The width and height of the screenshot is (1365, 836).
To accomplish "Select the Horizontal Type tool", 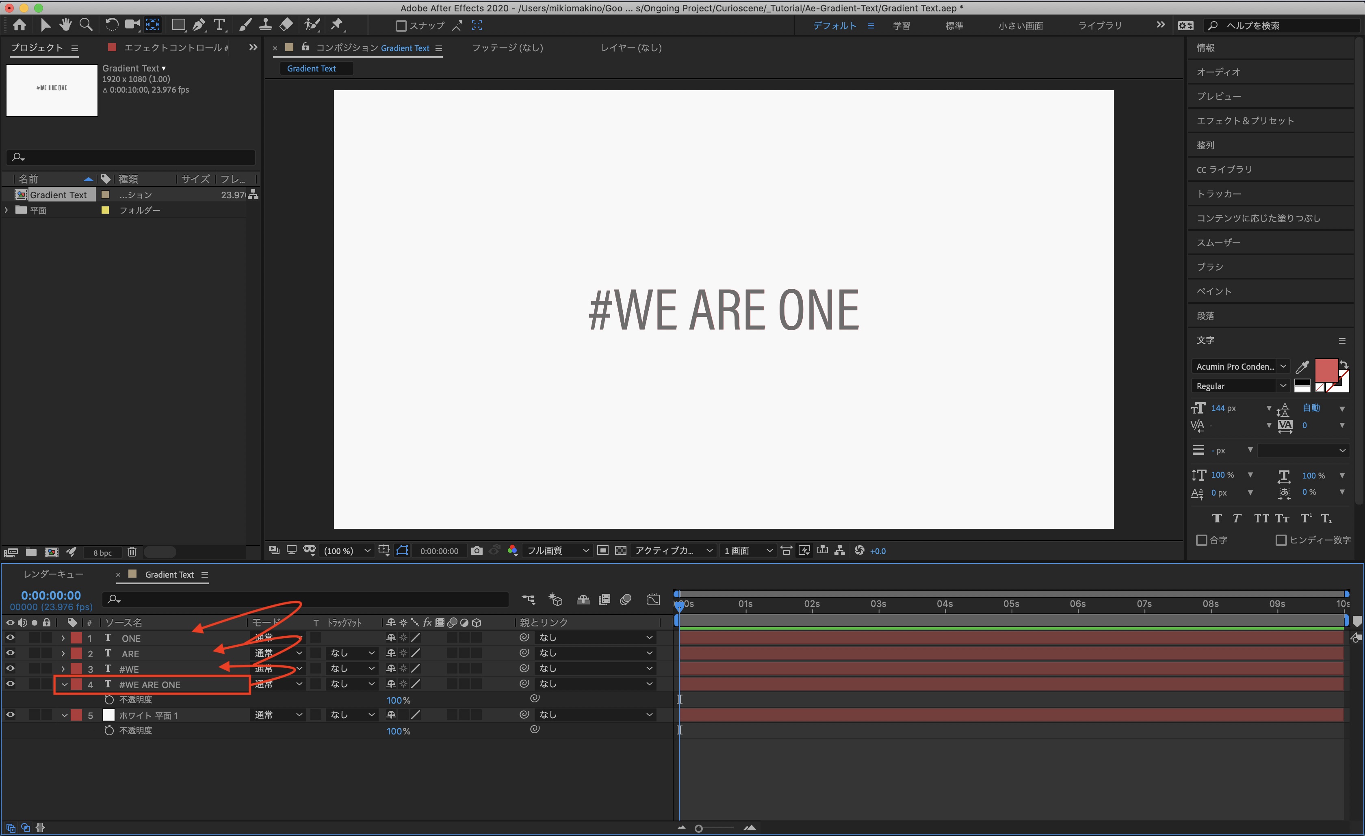I will click(x=219, y=25).
